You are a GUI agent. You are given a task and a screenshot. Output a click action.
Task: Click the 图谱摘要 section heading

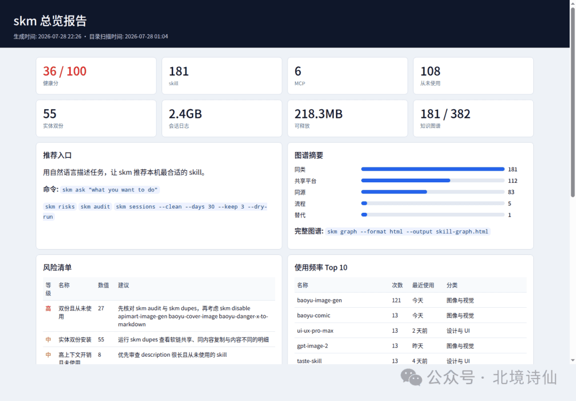[x=309, y=155]
